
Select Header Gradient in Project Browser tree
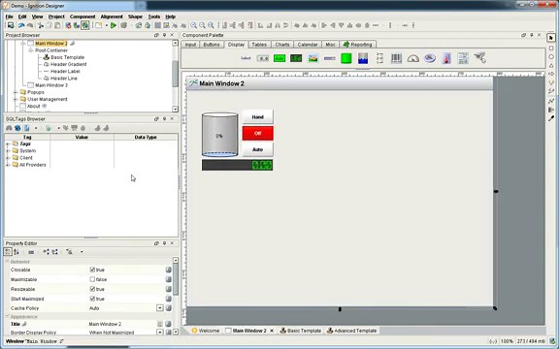pos(69,64)
